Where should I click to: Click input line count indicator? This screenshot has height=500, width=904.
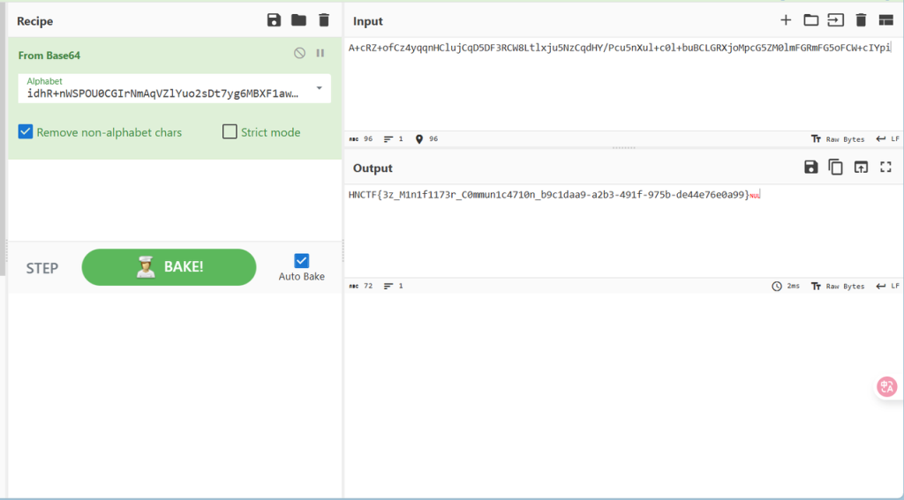[394, 138]
